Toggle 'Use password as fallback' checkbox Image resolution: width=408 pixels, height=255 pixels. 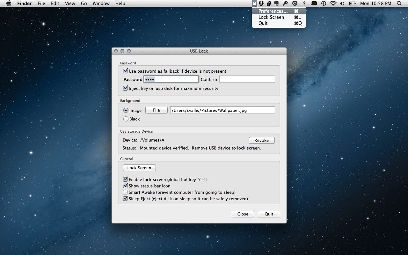click(x=125, y=71)
